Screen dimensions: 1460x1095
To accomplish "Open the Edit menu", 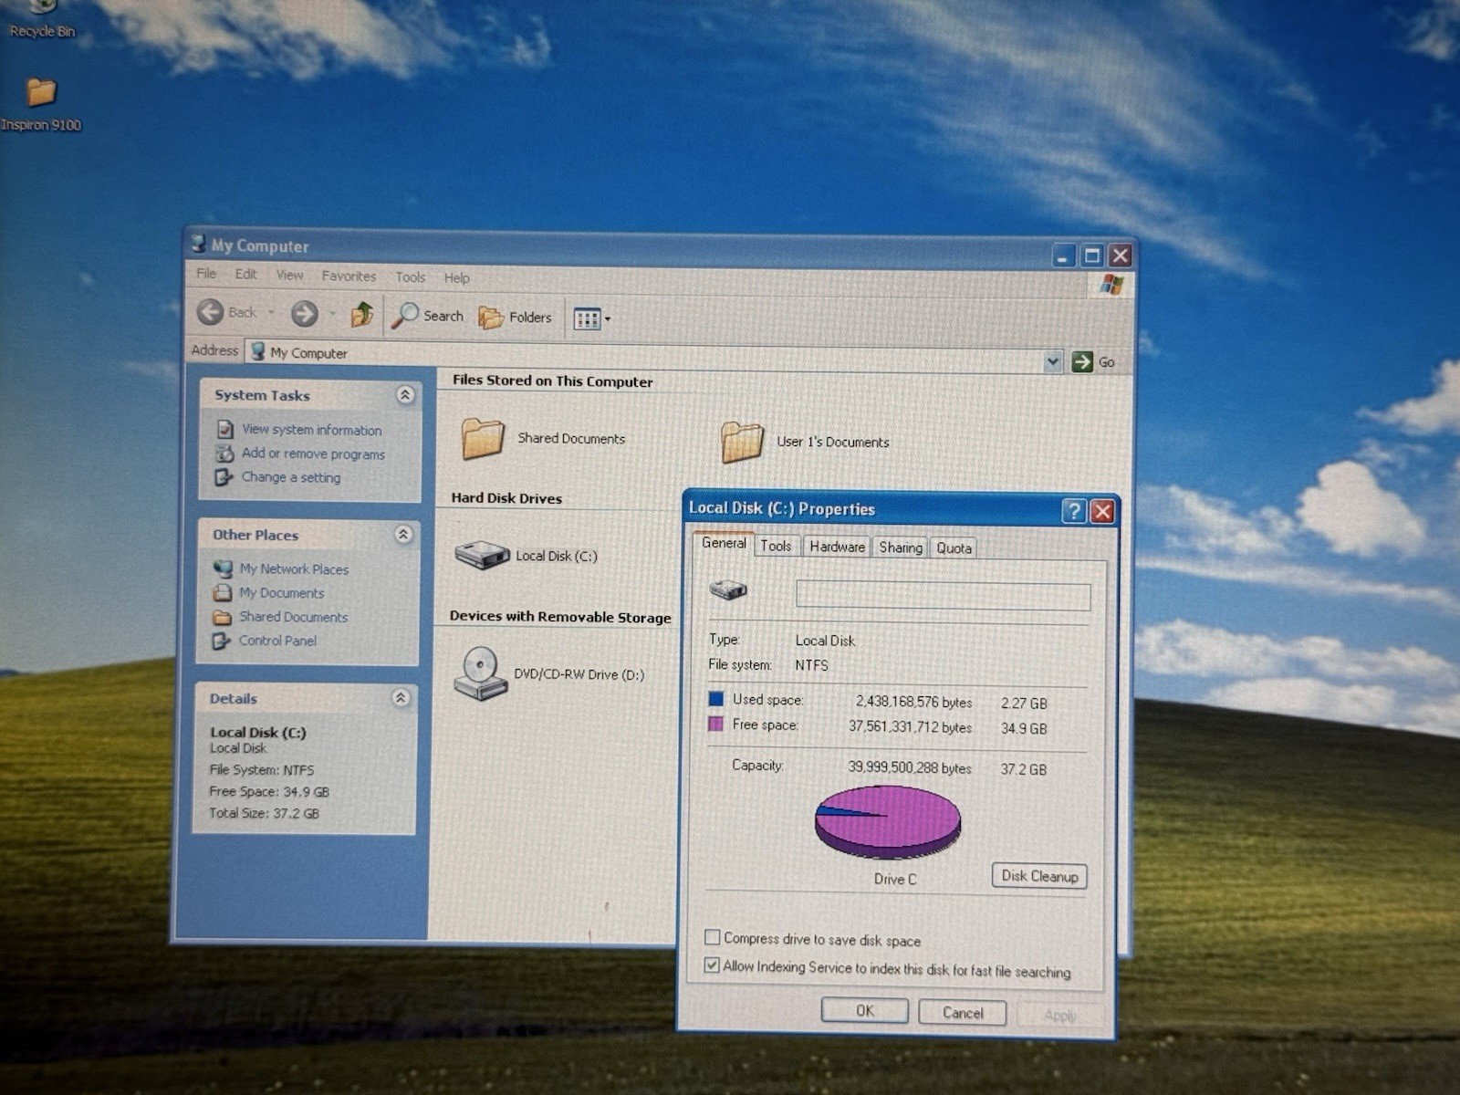I will pyautogui.click(x=245, y=274).
